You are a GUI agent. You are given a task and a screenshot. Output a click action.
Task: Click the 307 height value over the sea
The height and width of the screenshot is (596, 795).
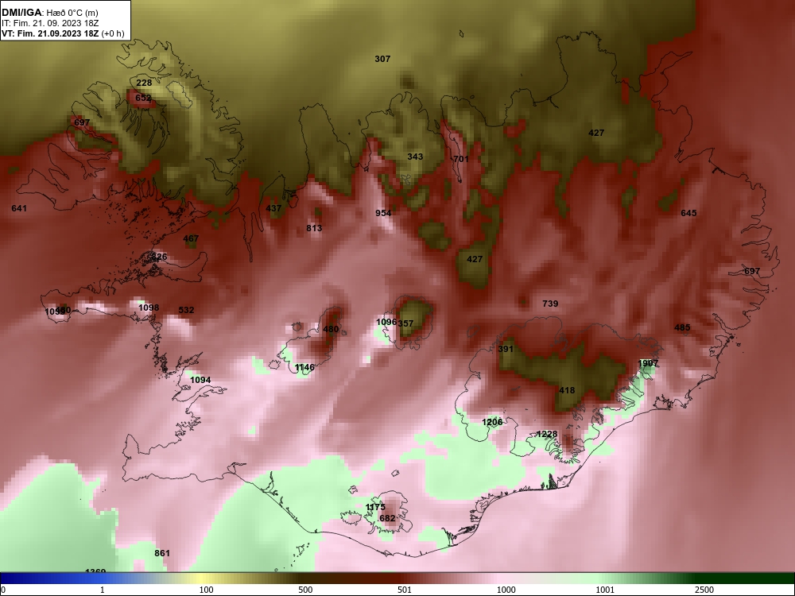pos(382,59)
